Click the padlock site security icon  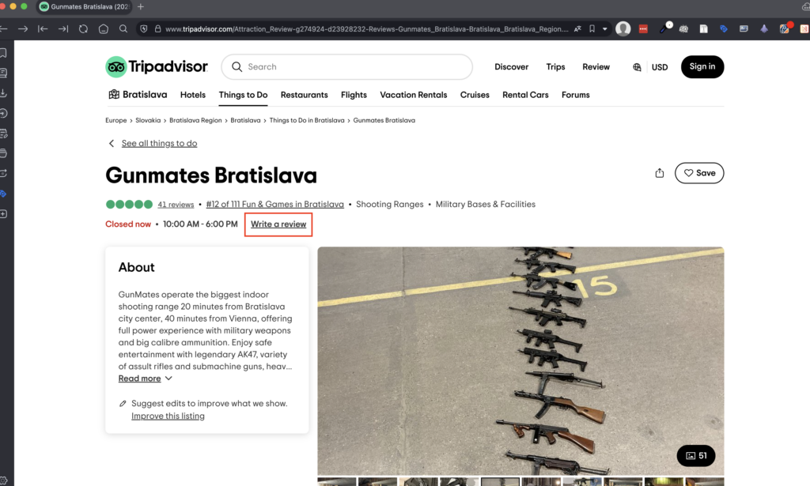coord(157,29)
